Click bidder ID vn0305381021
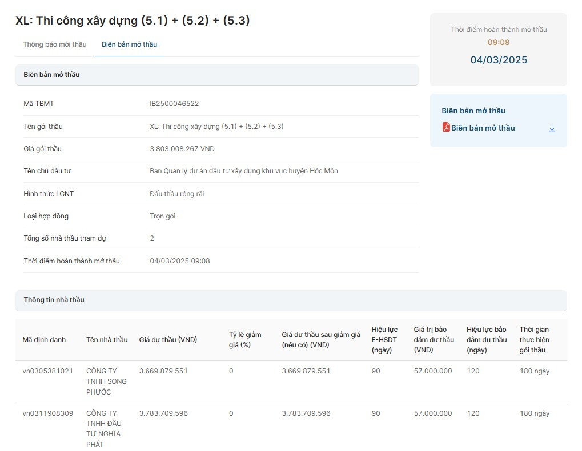The width and height of the screenshot is (582, 451). (48, 371)
